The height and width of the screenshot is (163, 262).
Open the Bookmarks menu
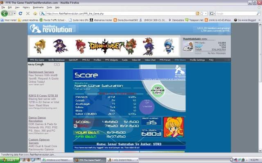38,7
